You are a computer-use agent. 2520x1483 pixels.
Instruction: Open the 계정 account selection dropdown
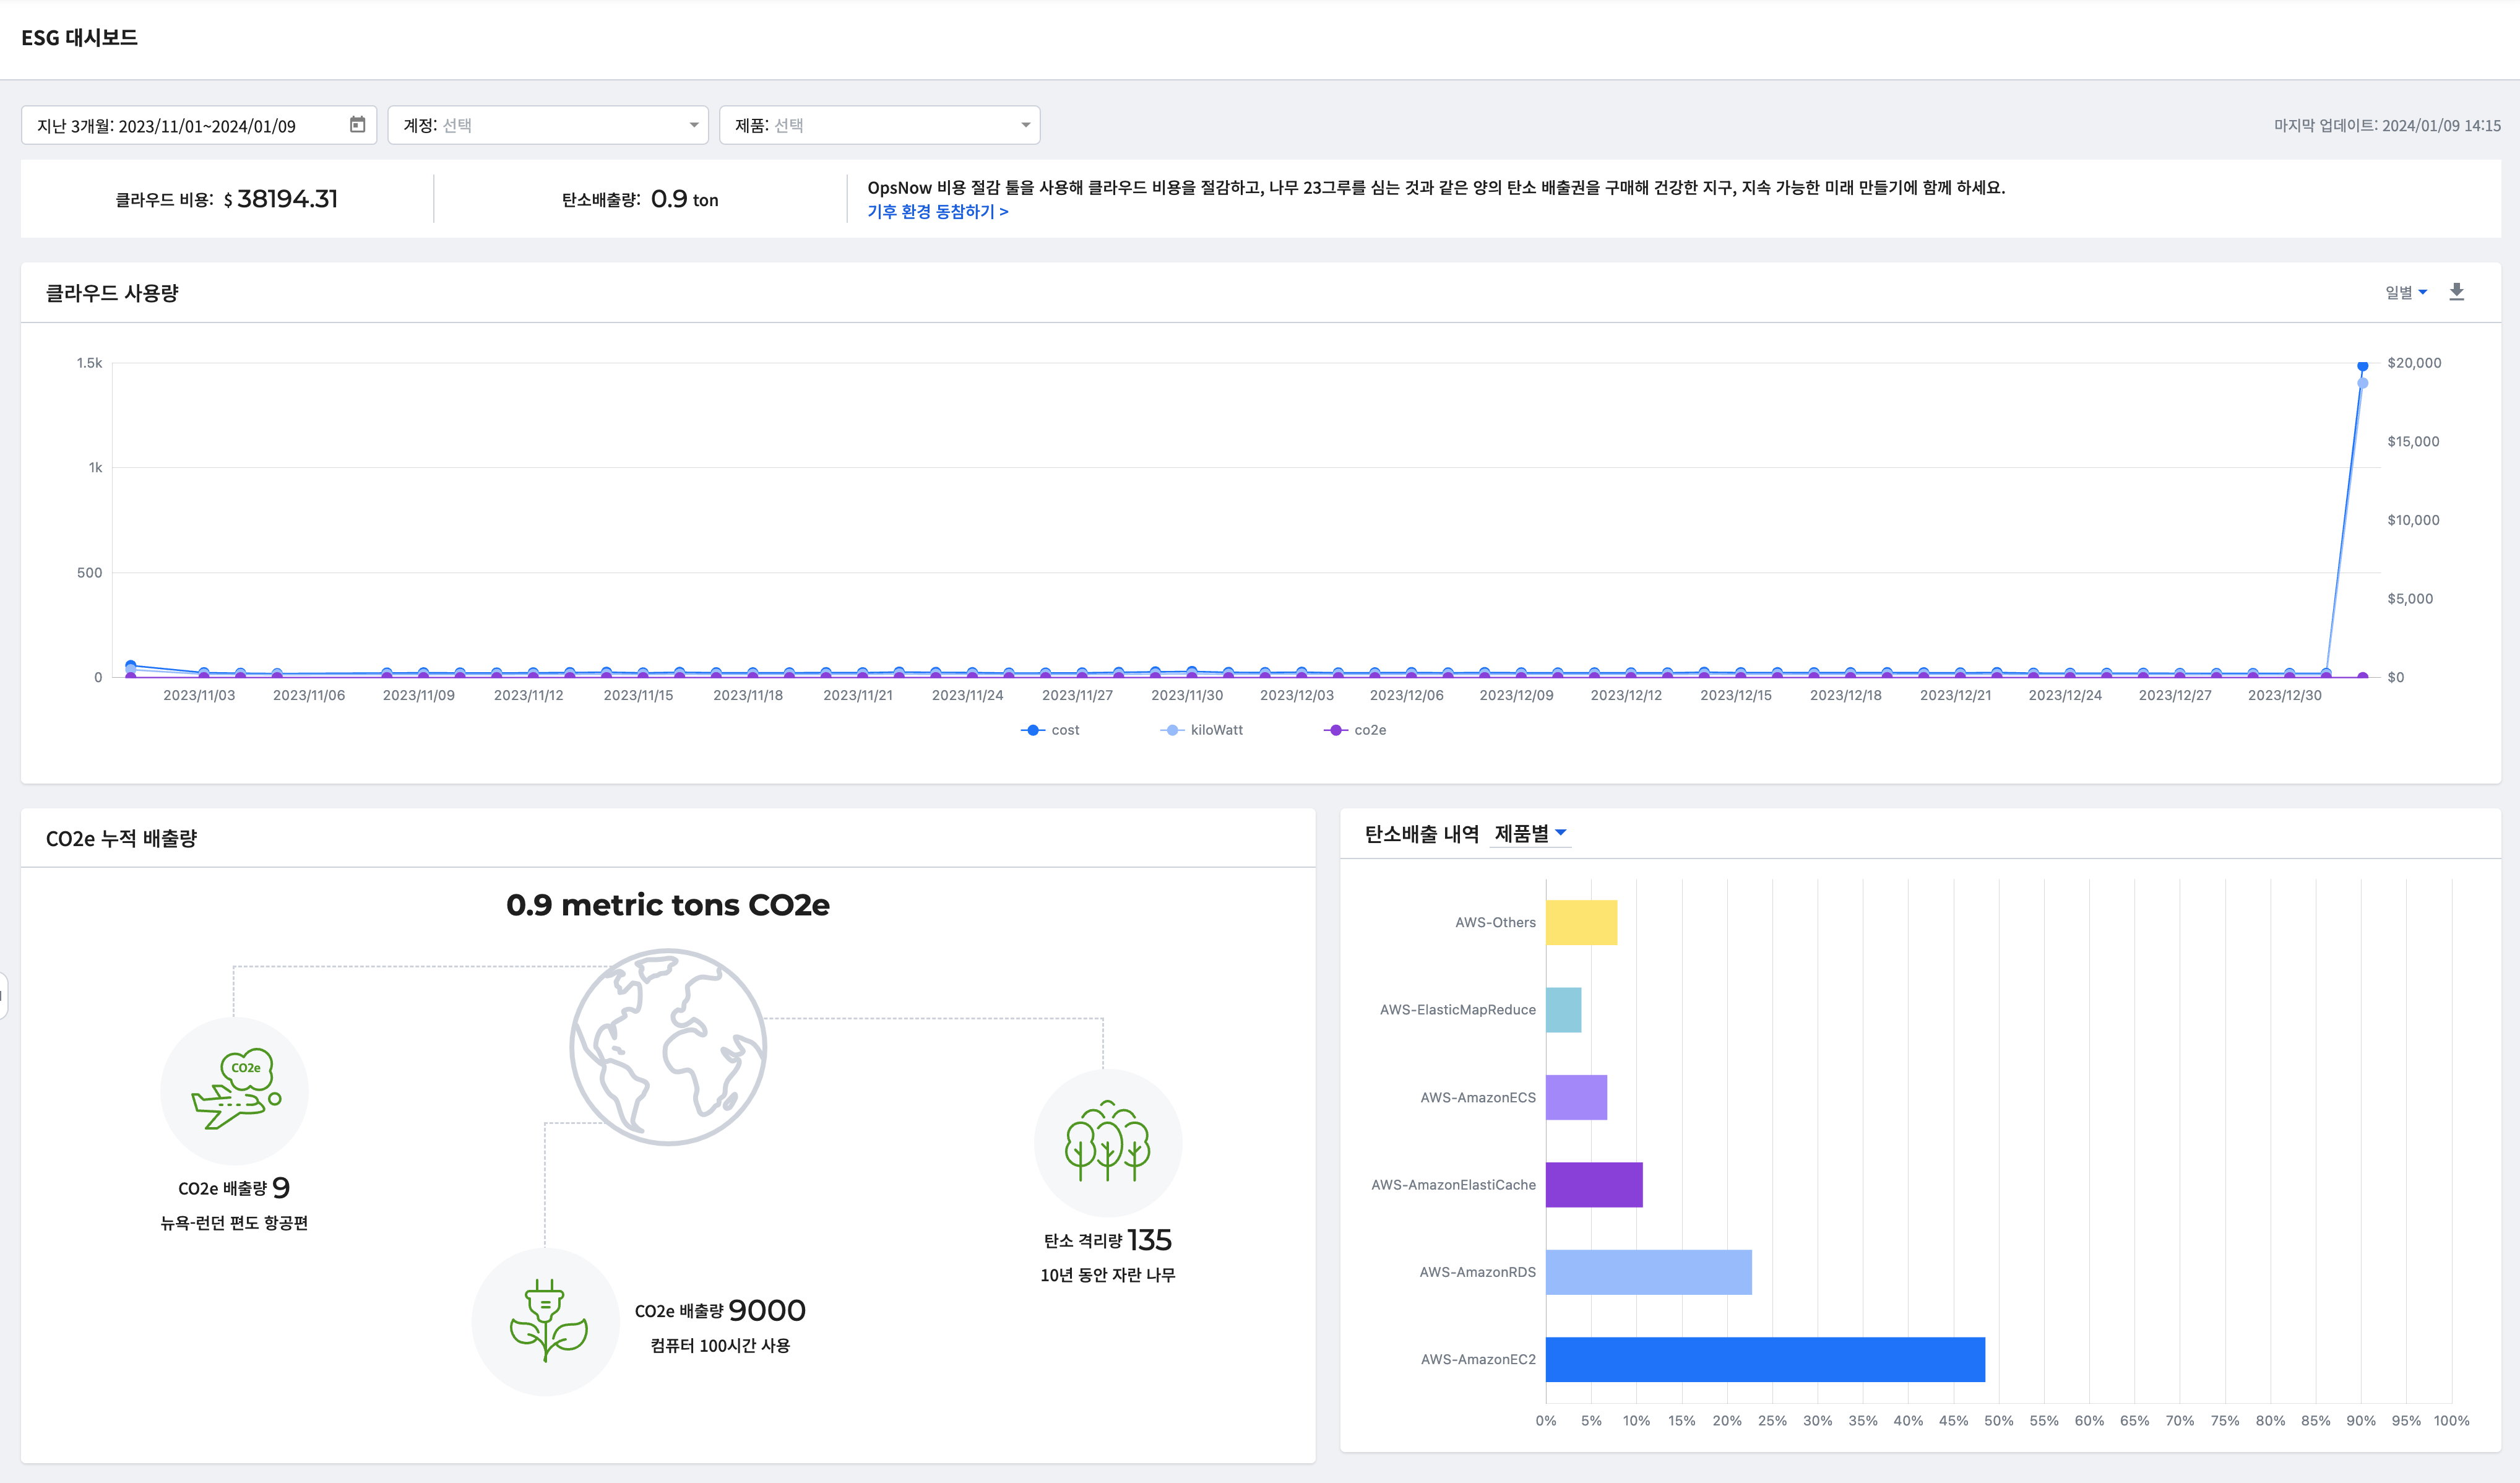(x=548, y=125)
